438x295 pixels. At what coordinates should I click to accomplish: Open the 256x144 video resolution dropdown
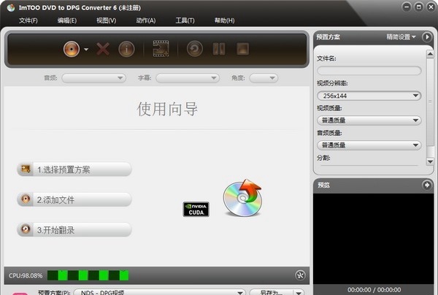coord(369,96)
